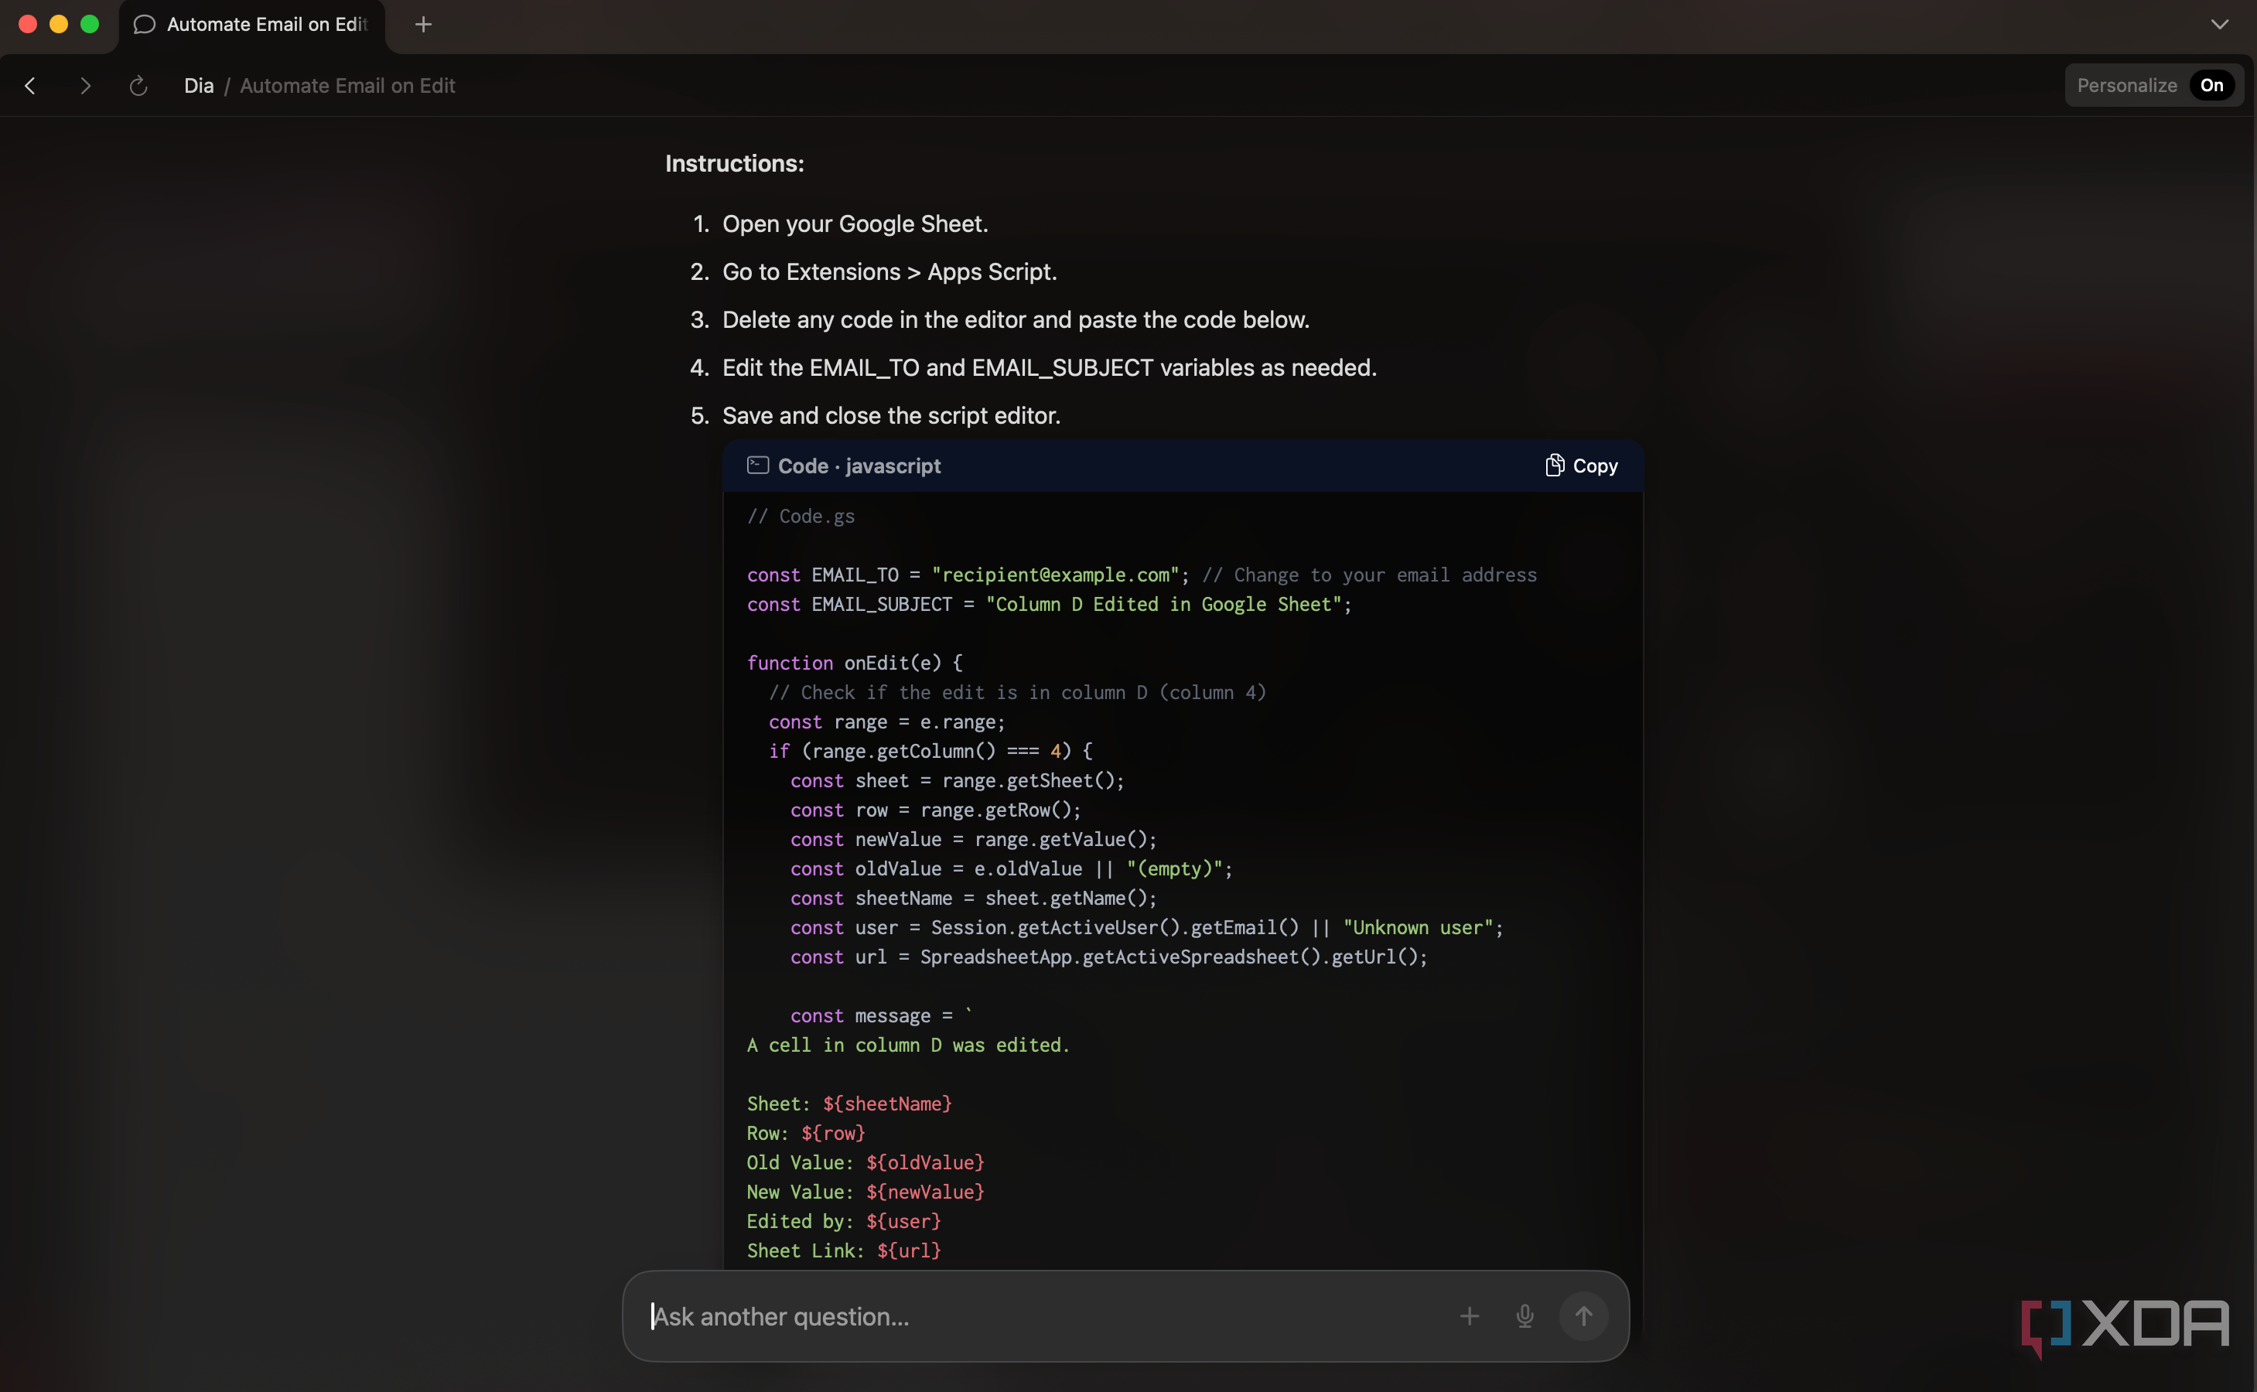Click the 'const newValue = range.getValue();' line
Image resolution: width=2257 pixels, height=1392 pixels.
click(973, 840)
